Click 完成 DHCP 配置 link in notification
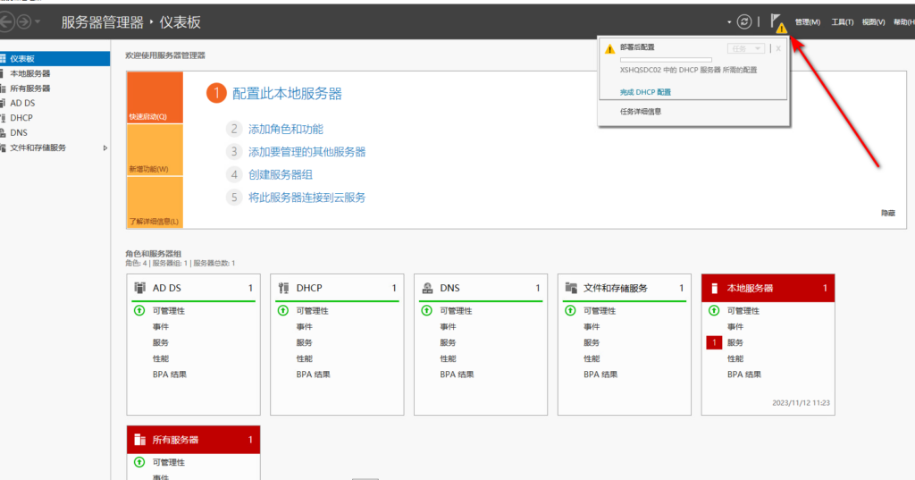Image resolution: width=915 pixels, height=480 pixels. coord(645,92)
